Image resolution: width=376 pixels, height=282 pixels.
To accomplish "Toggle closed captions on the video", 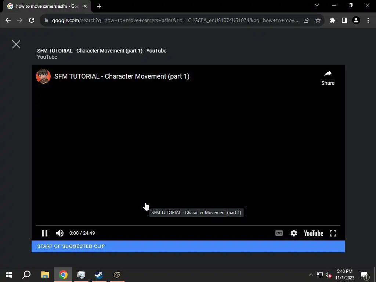I will (279, 233).
